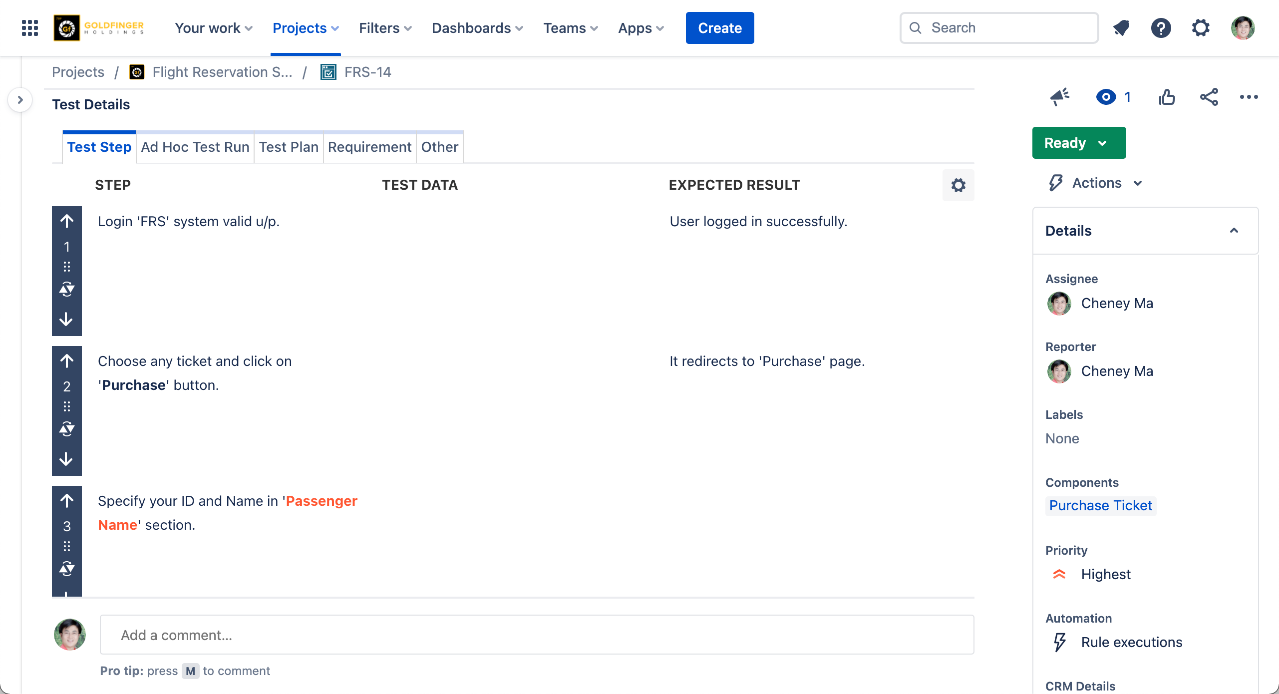Viewport: 1279px width, 694px height.
Task: Click the Add a comment field
Action: coord(537,635)
